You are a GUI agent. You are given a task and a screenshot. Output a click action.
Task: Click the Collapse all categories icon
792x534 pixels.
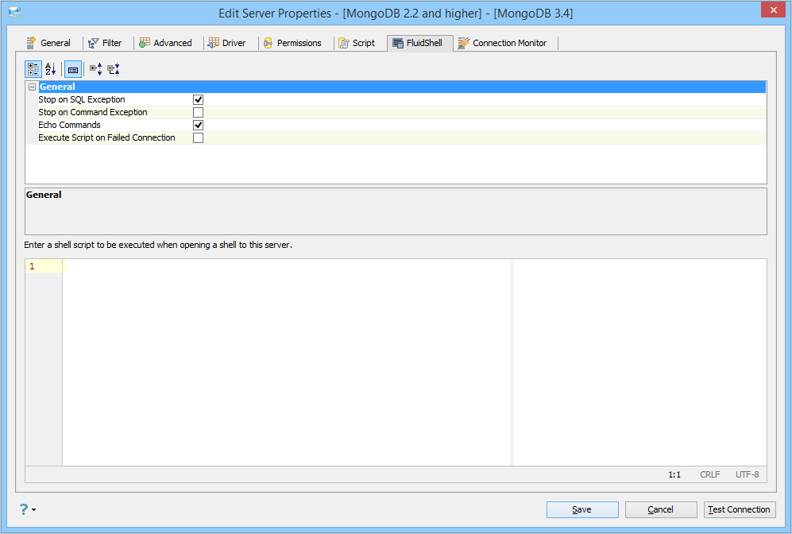(114, 69)
